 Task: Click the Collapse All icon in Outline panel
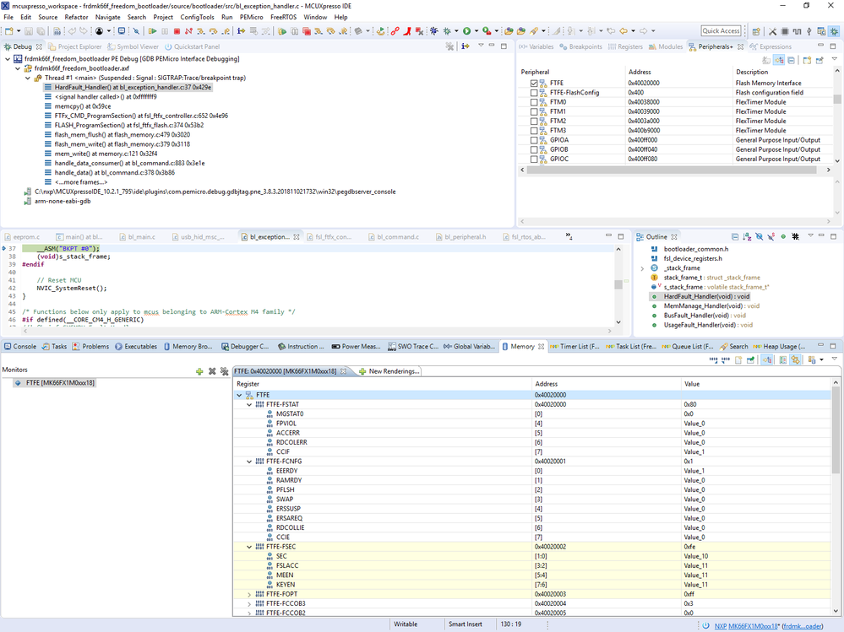pos(735,236)
